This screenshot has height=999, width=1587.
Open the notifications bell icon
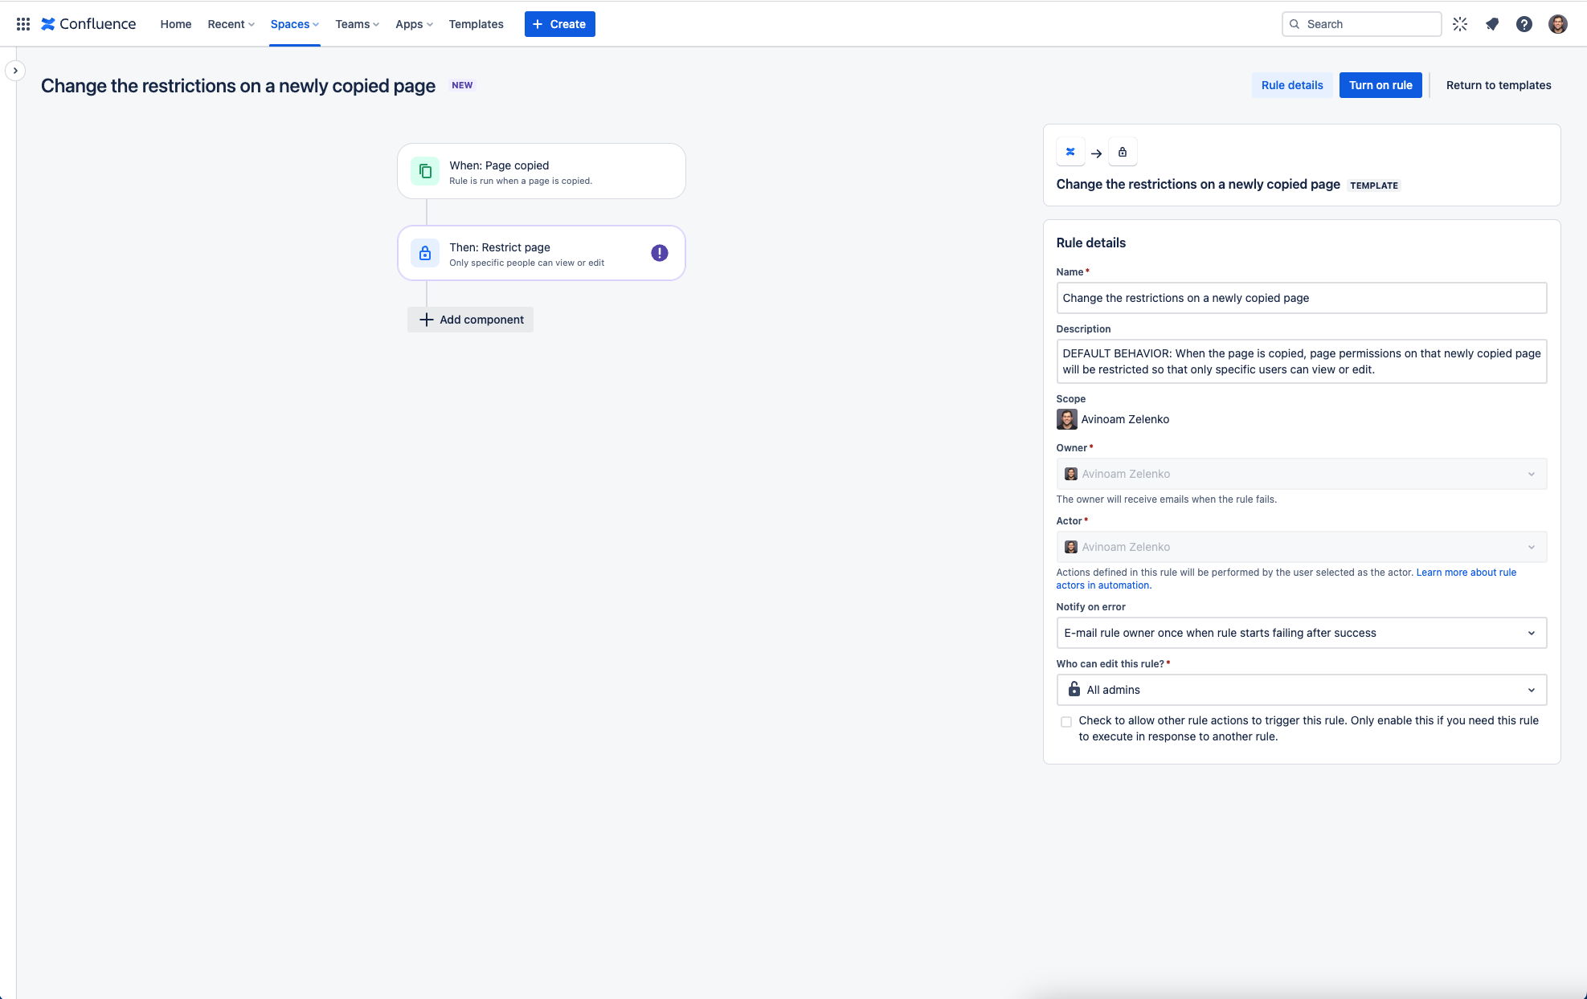pos(1492,24)
